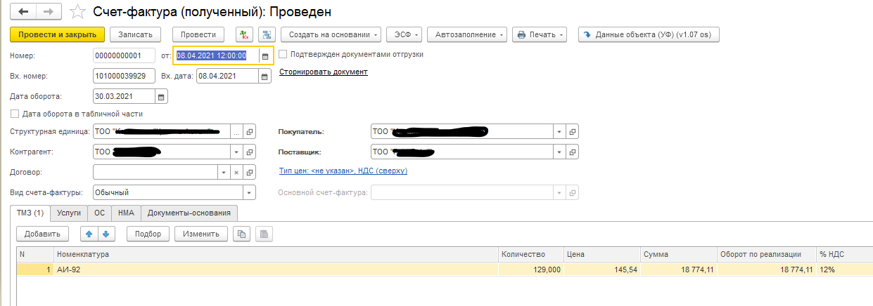Move table row down with arrow
The width and height of the screenshot is (873, 306).
105,234
